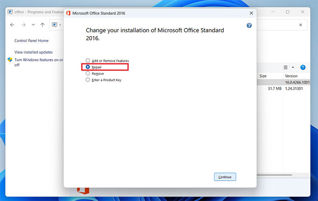This screenshot has width=318, height=201.
Task: Clear the search box in Programs and Features
Action: tap(301, 25)
